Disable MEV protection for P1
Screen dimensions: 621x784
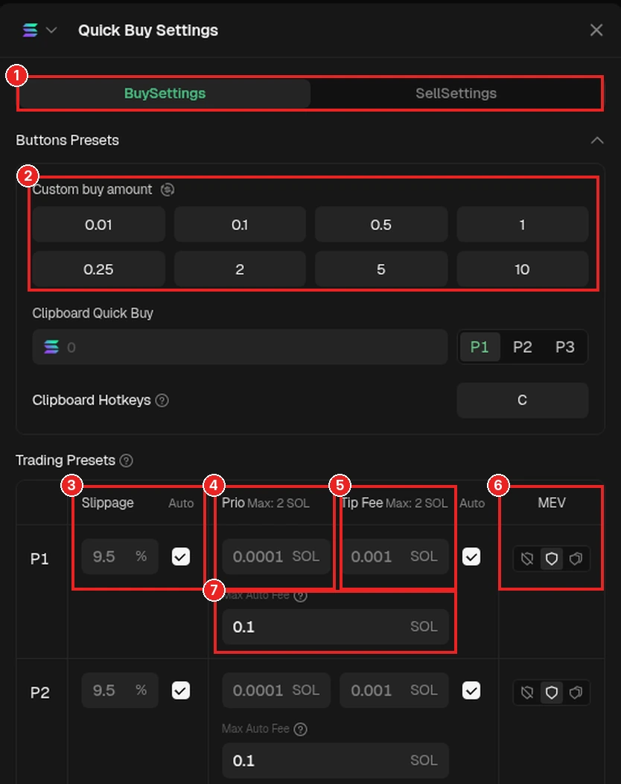(x=527, y=559)
